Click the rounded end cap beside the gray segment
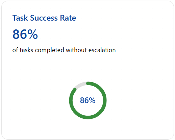 (75, 90)
